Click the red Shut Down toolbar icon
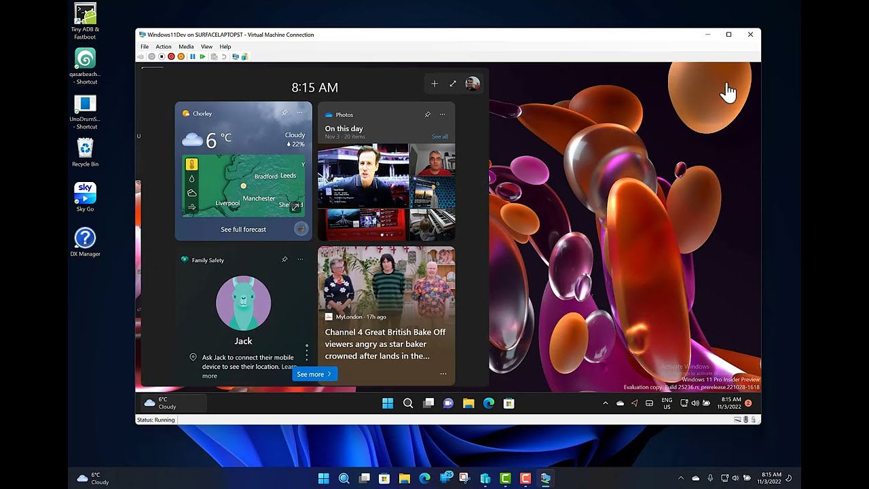 coord(171,56)
